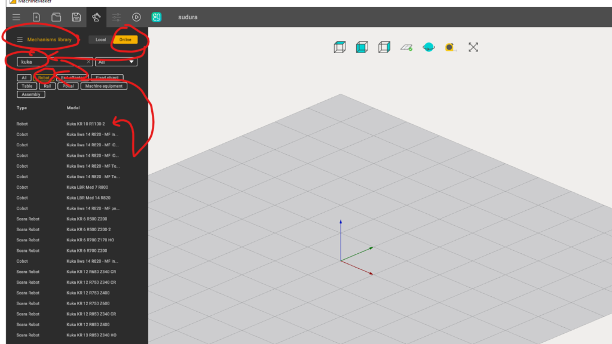Expand the All filter dropdown
This screenshot has height=344, width=612.
point(116,62)
